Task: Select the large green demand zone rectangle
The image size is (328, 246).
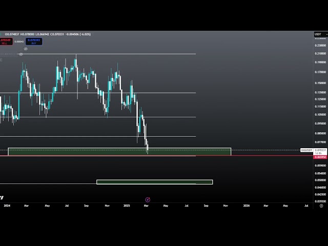Action: [119, 152]
